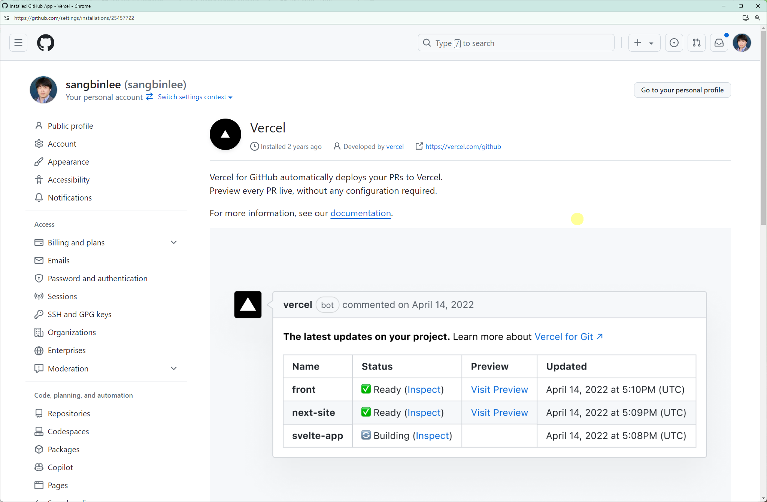Go to SSH and GPG keys

pos(79,314)
